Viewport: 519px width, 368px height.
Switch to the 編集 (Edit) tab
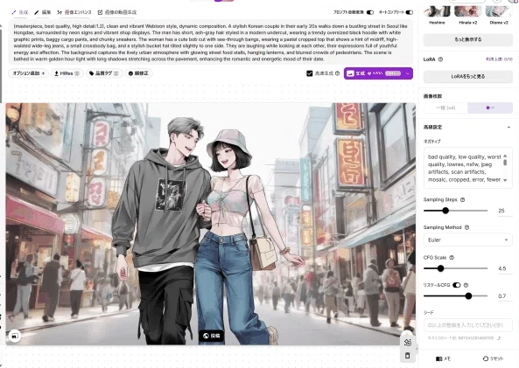(x=43, y=12)
